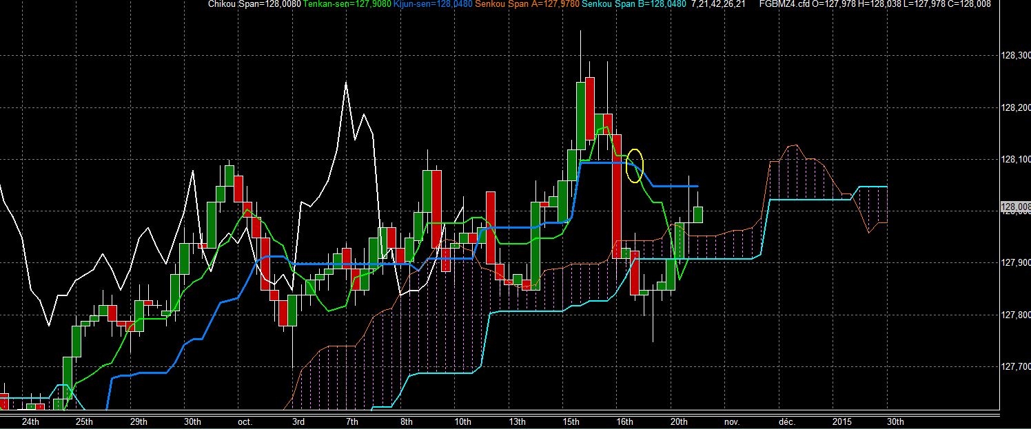Select the current price tag 128,008
This screenshot has height=429, width=1031.
(x=1014, y=207)
